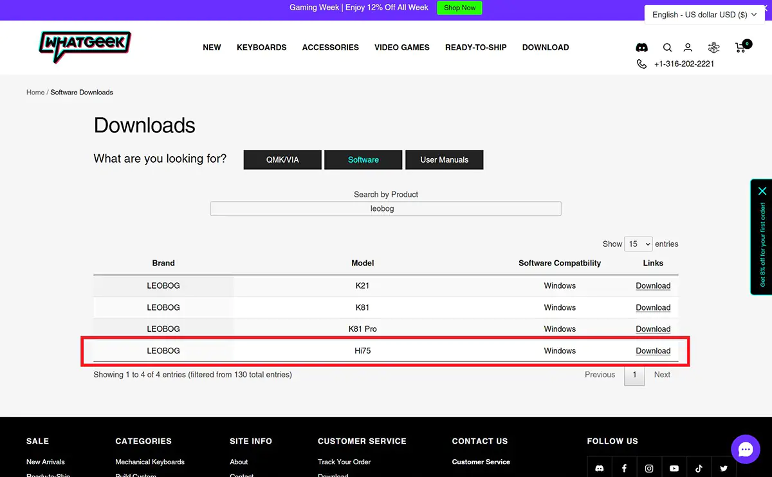Download the LEOBOG K21 software
This screenshot has height=477, width=772.
[653, 286]
